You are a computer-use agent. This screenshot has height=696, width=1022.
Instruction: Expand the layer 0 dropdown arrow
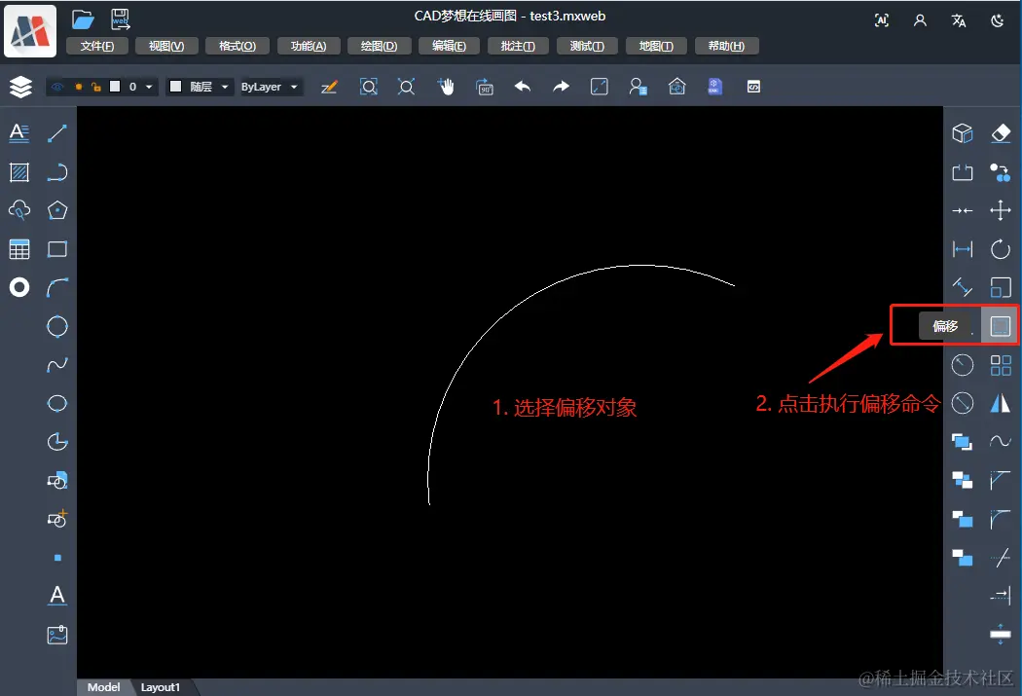(x=149, y=87)
